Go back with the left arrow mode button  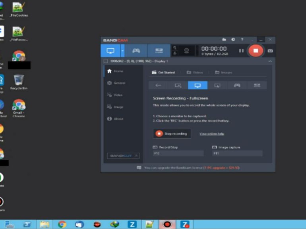[x=158, y=86]
